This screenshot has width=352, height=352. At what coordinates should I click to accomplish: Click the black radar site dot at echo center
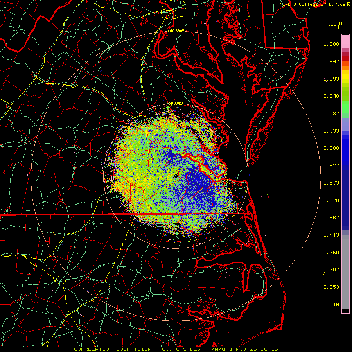click(176, 176)
